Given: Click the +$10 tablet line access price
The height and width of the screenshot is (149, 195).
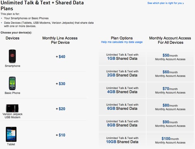Looking at the screenshot, I should 60,135.
